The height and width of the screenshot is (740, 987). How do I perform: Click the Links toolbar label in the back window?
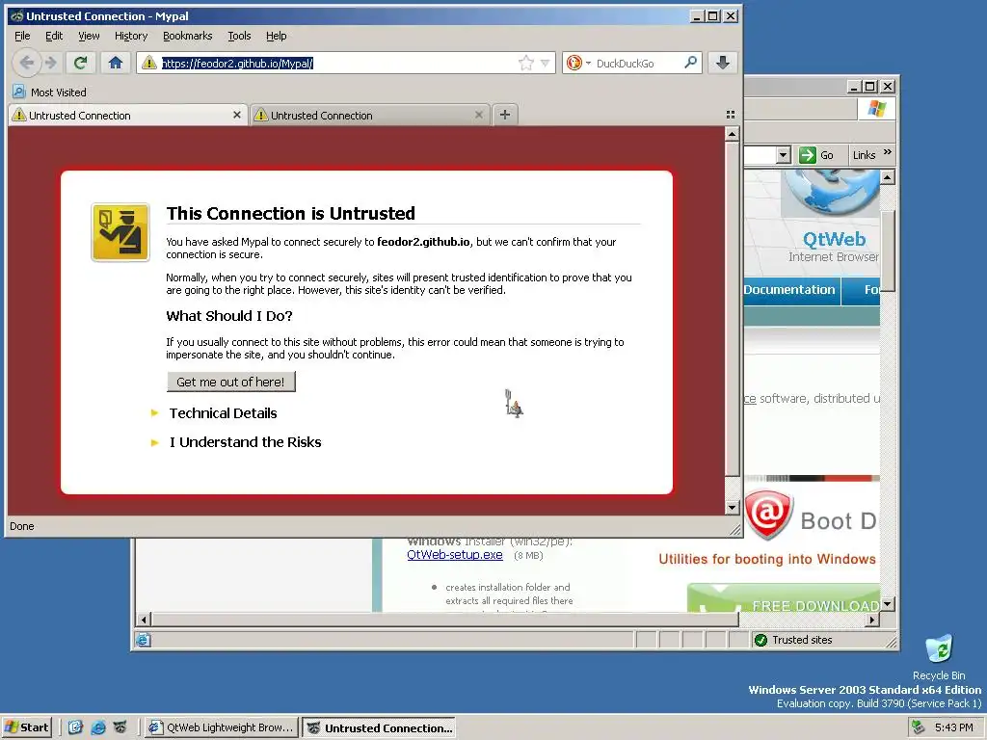[x=864, y=155]
